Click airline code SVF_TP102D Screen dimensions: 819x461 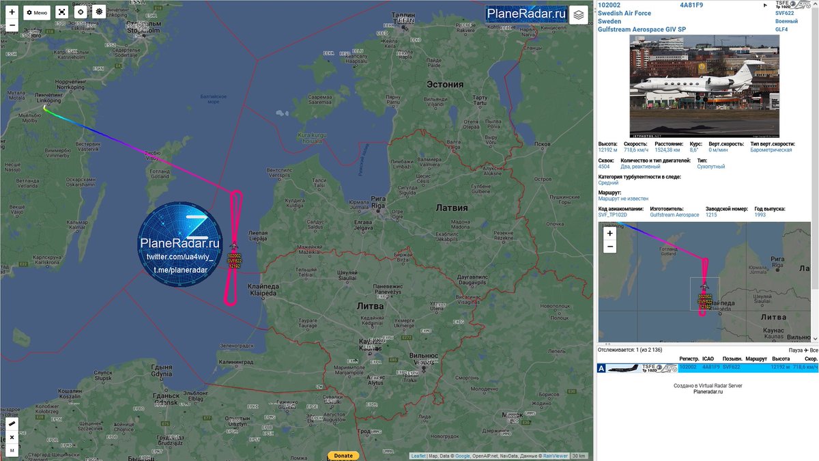(x=612, y=215)
